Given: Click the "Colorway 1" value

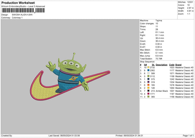Looking at the screenshot, I should 17,18.
